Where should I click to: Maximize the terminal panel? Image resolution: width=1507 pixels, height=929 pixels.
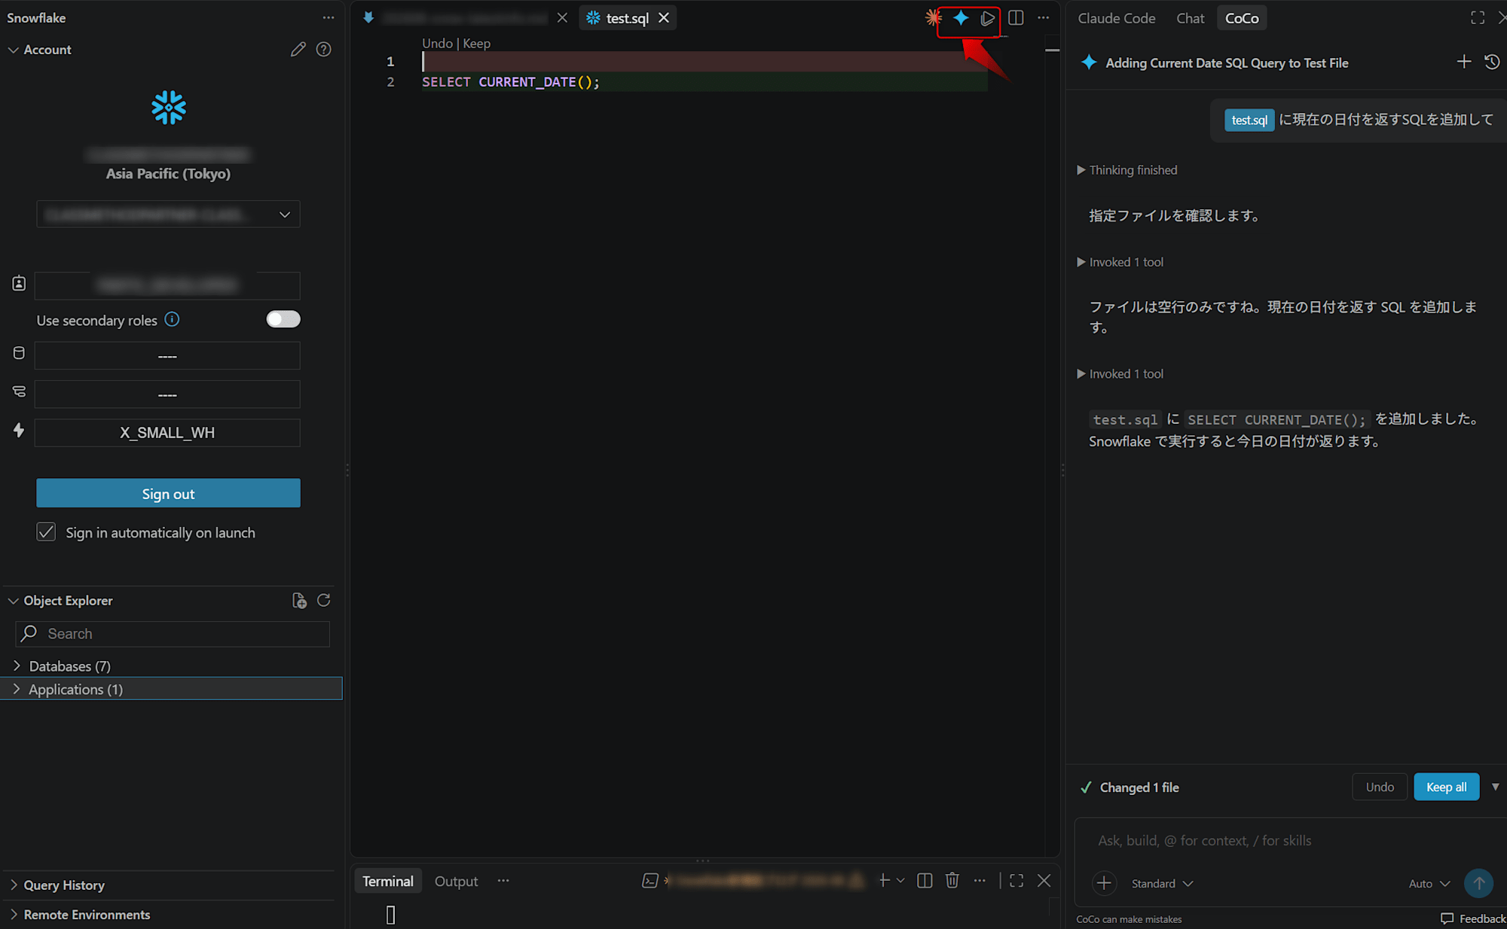1016,880
